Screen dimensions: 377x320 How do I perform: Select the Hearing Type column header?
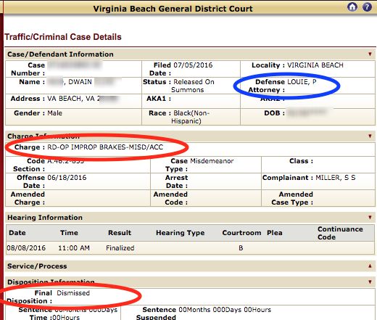click(181, 233)
